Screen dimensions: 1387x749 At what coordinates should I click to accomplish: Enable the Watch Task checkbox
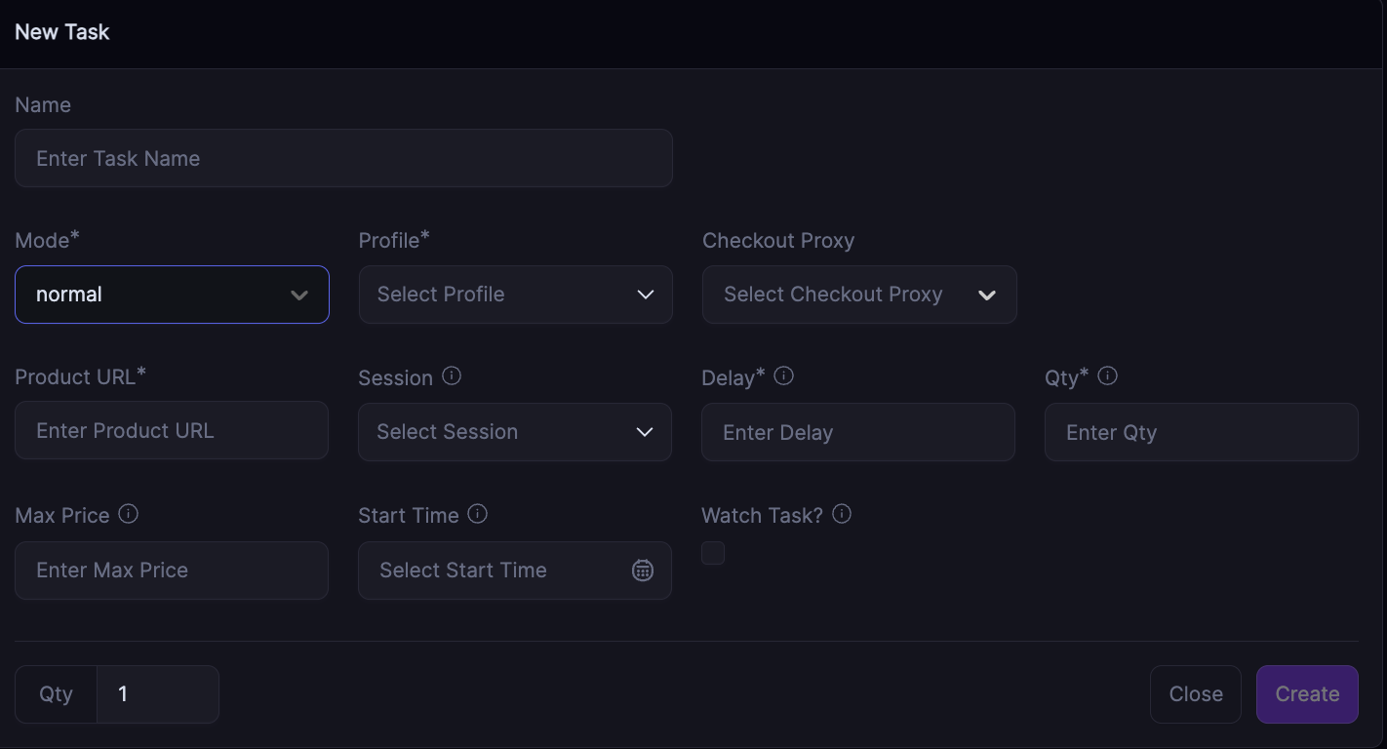click(713, 553)
